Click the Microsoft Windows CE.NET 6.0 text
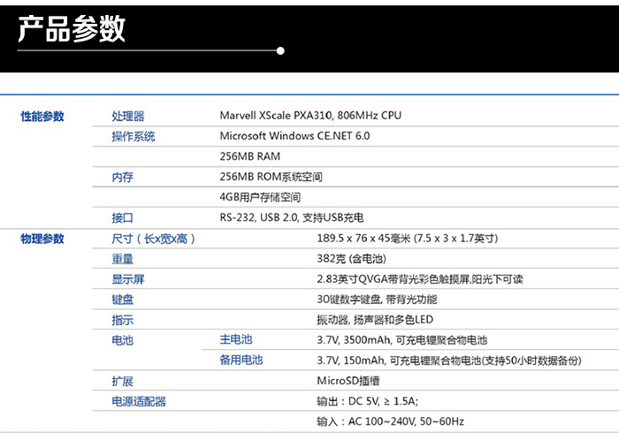 (294, 136)
